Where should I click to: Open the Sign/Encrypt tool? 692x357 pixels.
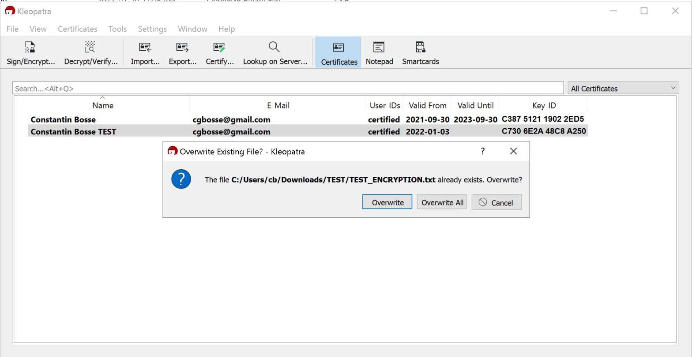pos(30,52)
